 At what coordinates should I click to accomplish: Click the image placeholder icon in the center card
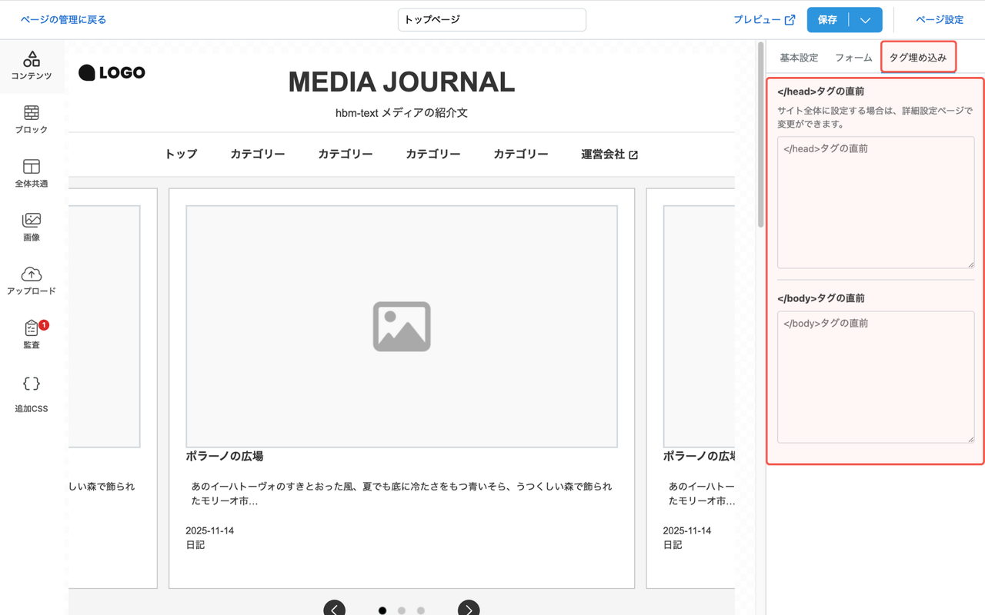pos(402,327)
